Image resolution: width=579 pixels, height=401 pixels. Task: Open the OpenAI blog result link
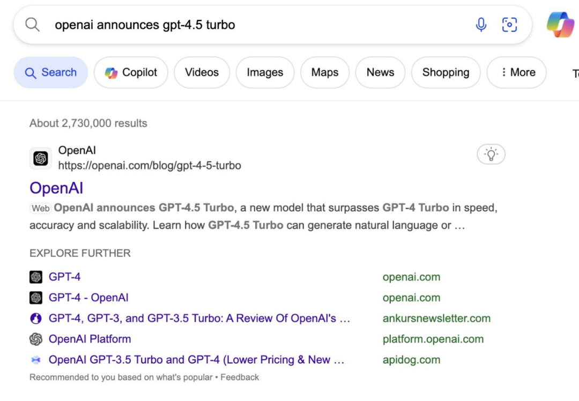tap(56, 188)
